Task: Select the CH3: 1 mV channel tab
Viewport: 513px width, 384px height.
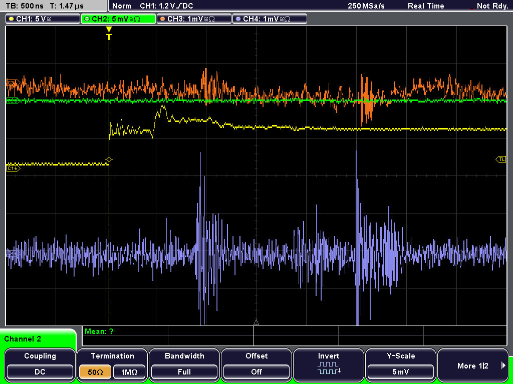Action: tap(194, 19)
